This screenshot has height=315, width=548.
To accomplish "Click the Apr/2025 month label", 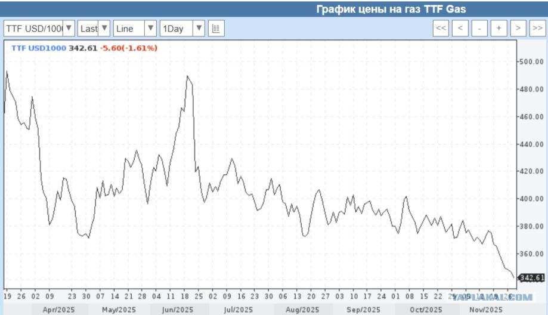I will (x=58, y=310).
